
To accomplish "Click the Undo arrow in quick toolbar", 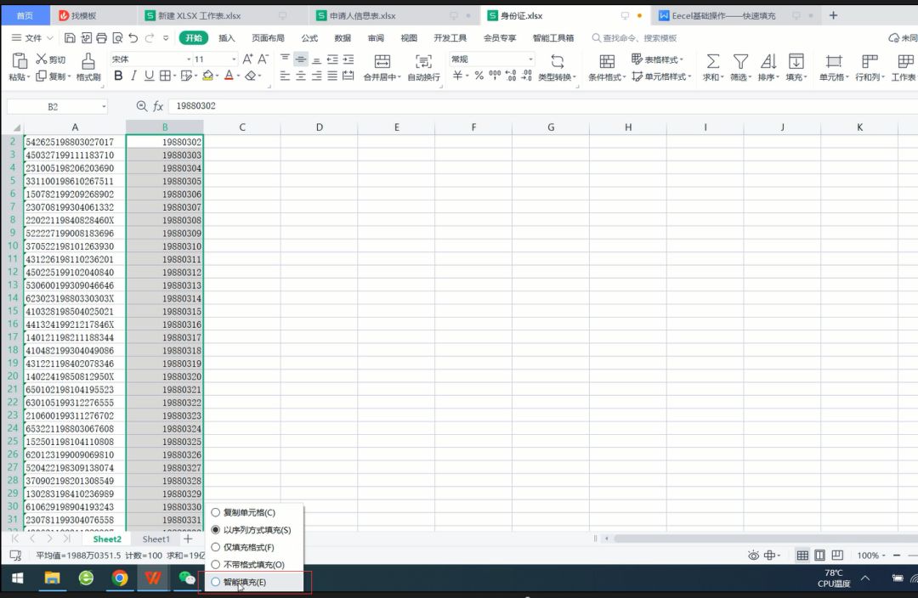I will click(133, 38).
